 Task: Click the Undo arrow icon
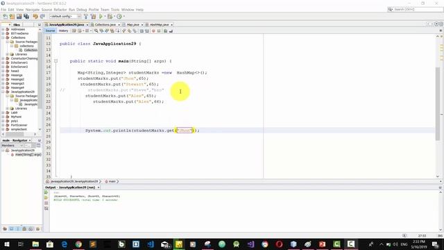(35, 17)
